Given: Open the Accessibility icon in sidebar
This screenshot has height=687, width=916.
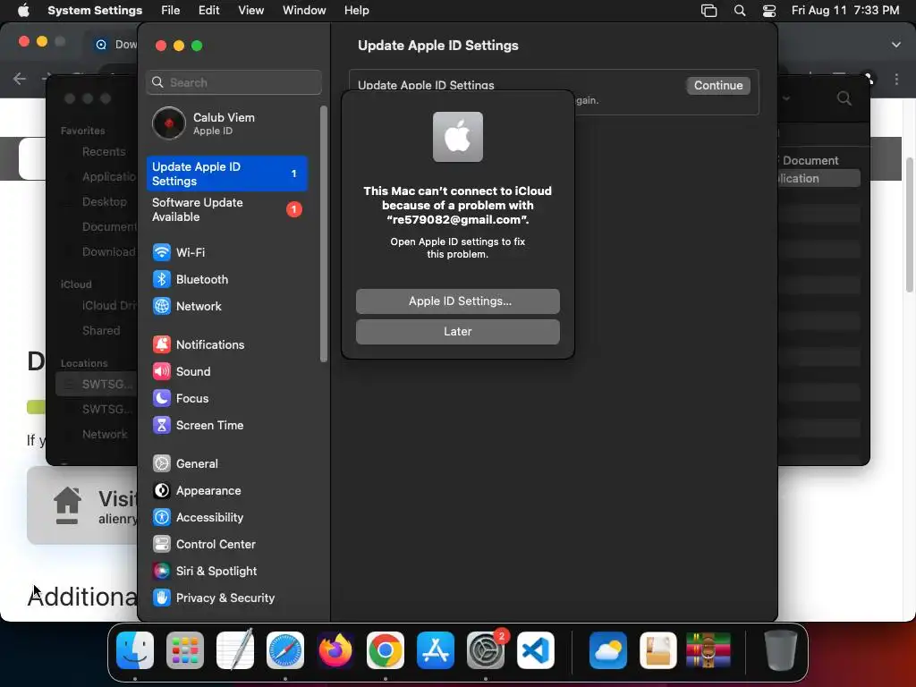Looking at the screenshot, I should coord(162,518).
